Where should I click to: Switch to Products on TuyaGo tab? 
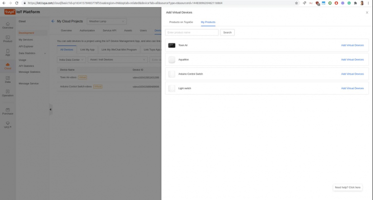pos(181,22)
